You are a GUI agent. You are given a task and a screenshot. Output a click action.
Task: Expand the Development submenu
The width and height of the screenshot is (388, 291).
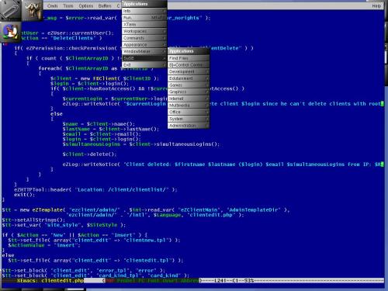pyautogui.click(x=189, y=71)
